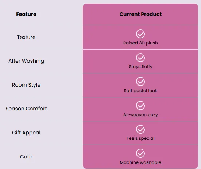Click the Room Style feature label
This screenshot has width=201, height=169.
tap(26, 85)
